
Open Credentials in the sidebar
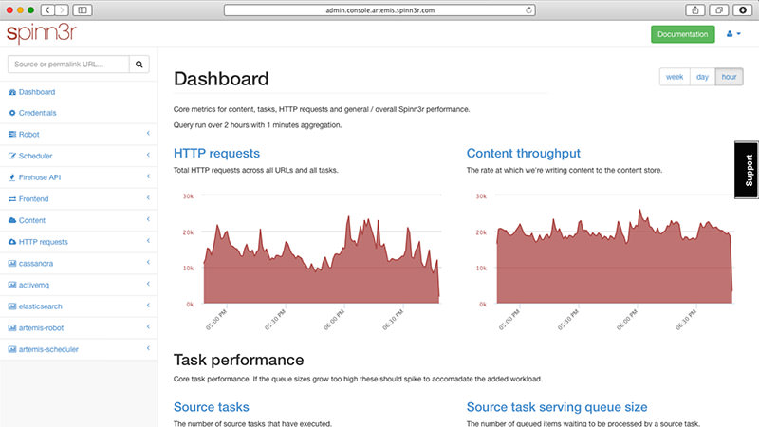(x=38, y=113)
